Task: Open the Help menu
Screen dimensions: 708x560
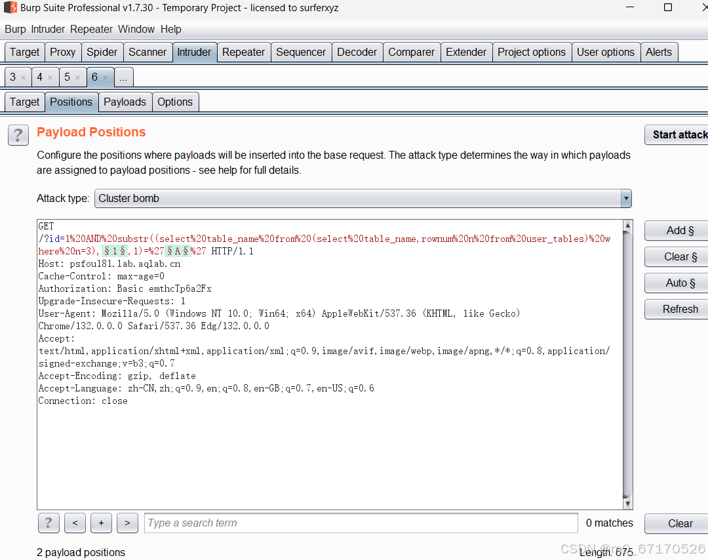Action: click(x=170, y=30)
